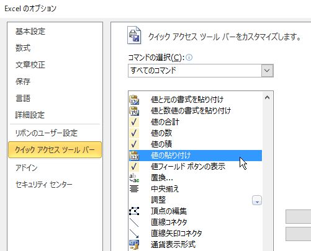This screenshot has width=311, height=251.
Task: Click the edit points icon for 頂点の編集
Action: [x=134, y=211]
